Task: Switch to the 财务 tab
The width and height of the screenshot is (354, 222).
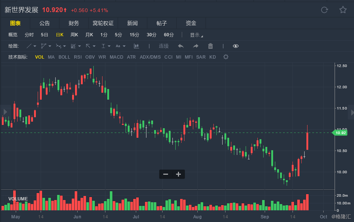Action: [74, 23]
